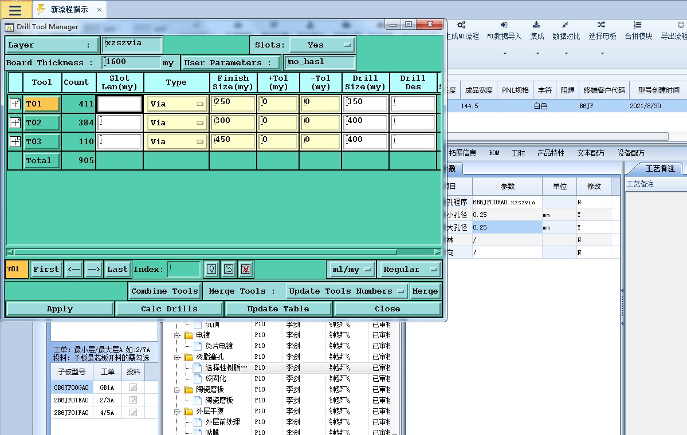
Task: Click the 外层前处理 document icon
Action: pyautogui.click(x=198, y=422)
